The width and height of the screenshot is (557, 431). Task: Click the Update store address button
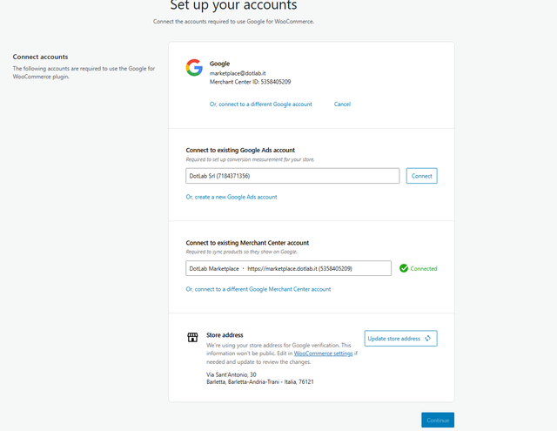(x=400, y=338)
